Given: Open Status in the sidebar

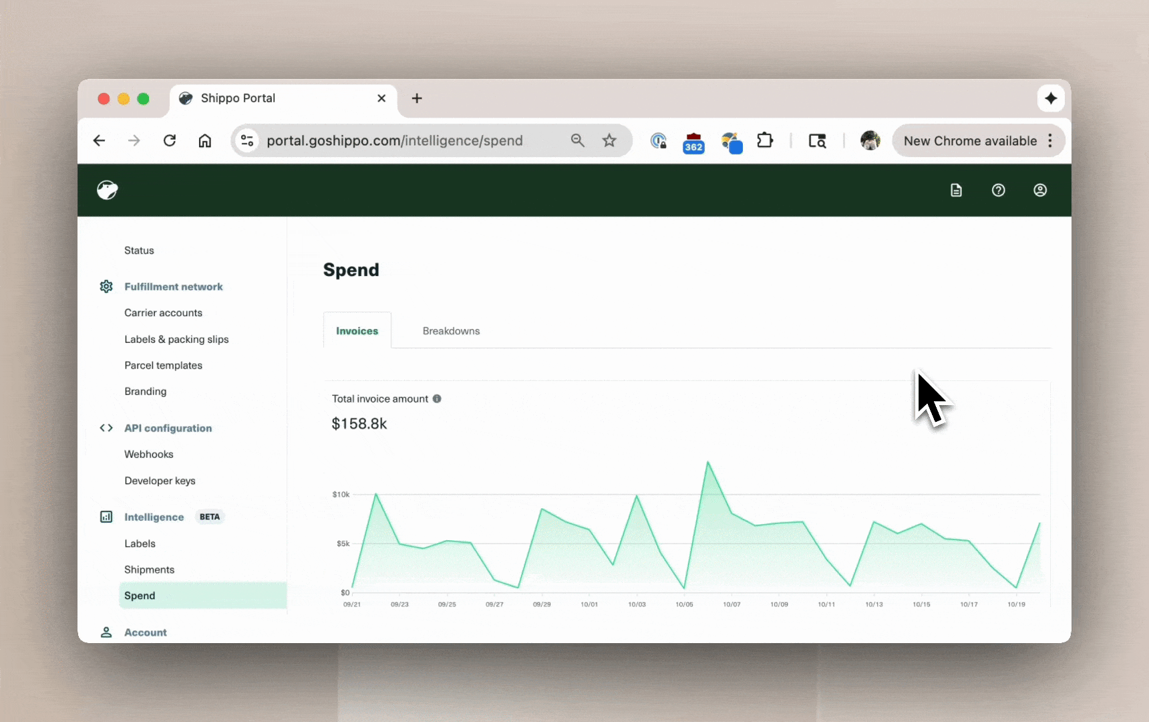Looking at the screenshot, I should pos(139,251).
